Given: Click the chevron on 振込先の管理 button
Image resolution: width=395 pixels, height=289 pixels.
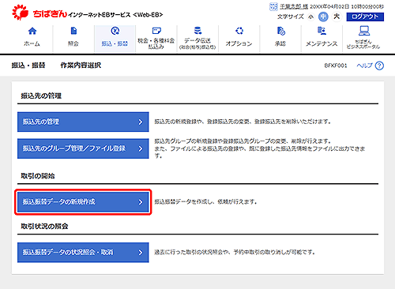Looking at the screenshot, I should pyautogui.click(x=141, y=122).
